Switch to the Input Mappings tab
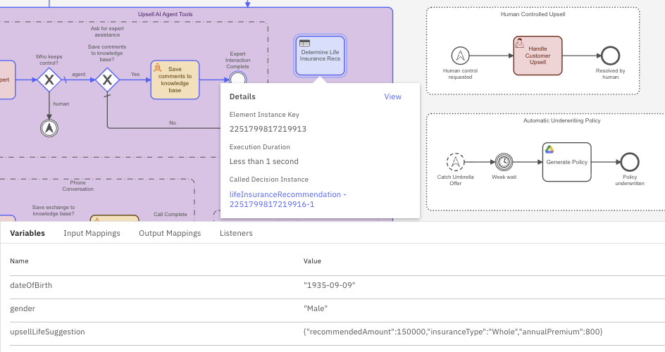665x352 pixels. [x=92, y=233]
